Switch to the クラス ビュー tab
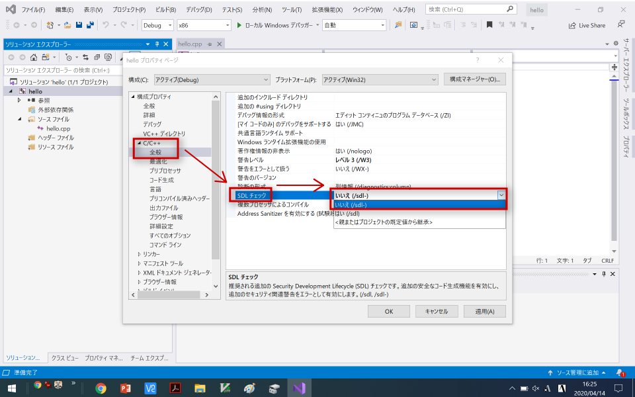635x397 pixels. point(65,358)
